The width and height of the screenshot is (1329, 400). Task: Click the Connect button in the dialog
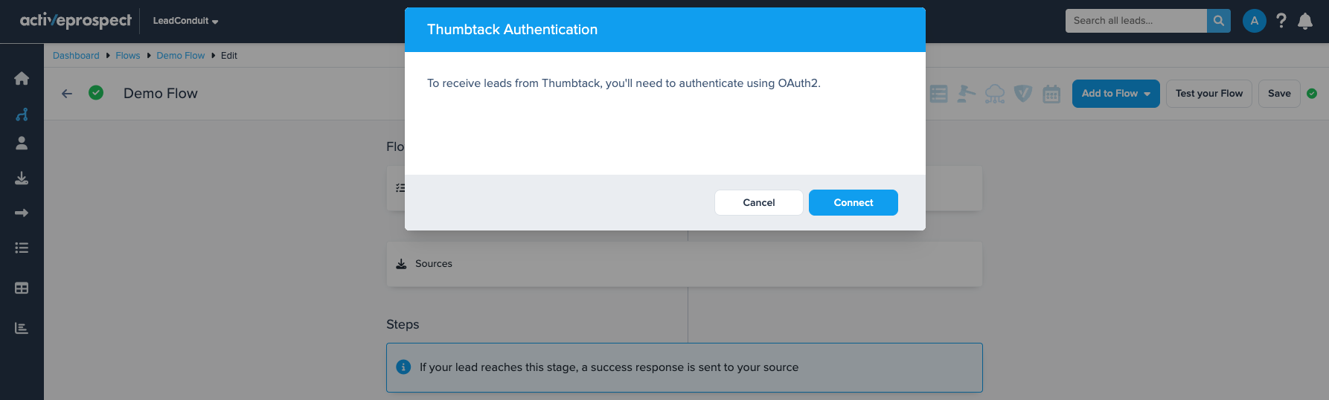pos(853,202)
